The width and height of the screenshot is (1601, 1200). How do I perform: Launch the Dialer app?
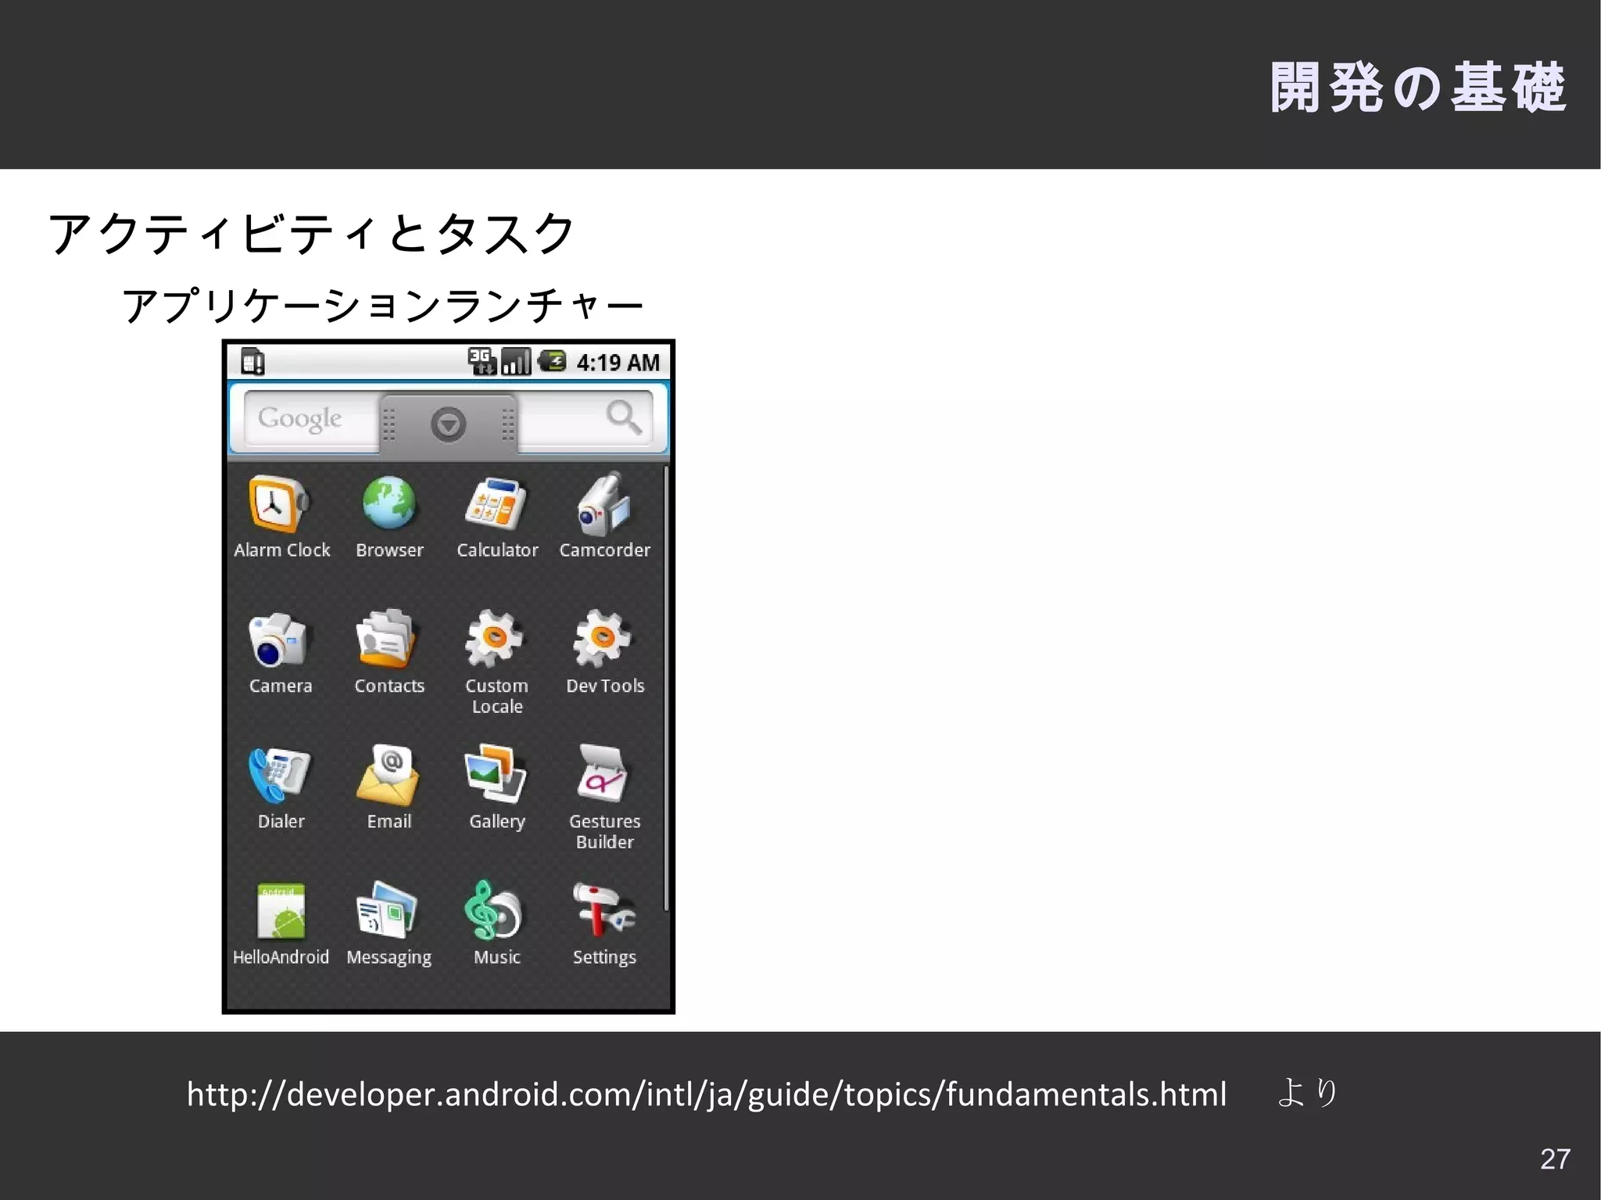tap(281, 788)
